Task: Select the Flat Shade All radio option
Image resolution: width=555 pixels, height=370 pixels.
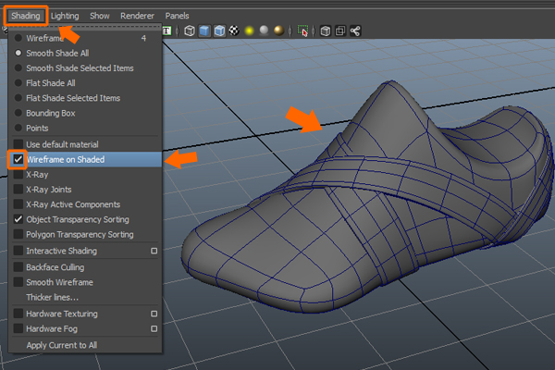Action: (18, 83)
